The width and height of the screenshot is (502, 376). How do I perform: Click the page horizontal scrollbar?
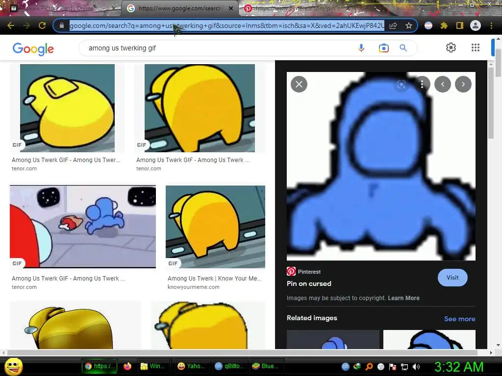[242, 352]
